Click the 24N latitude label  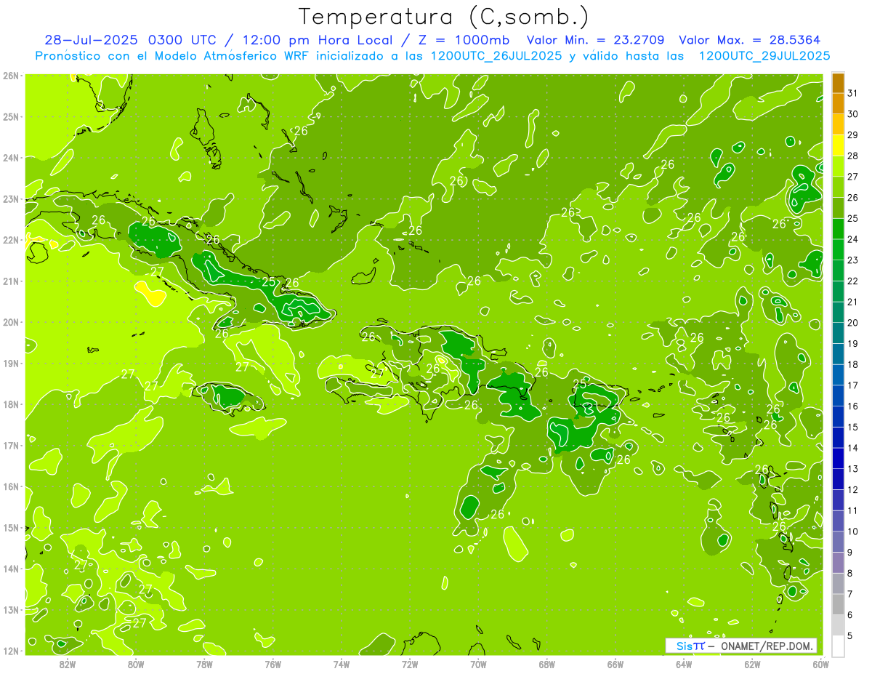click(x=11, y=158)
